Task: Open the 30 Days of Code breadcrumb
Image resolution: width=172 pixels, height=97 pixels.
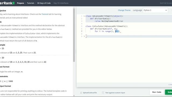Action: tap(44, 3)
